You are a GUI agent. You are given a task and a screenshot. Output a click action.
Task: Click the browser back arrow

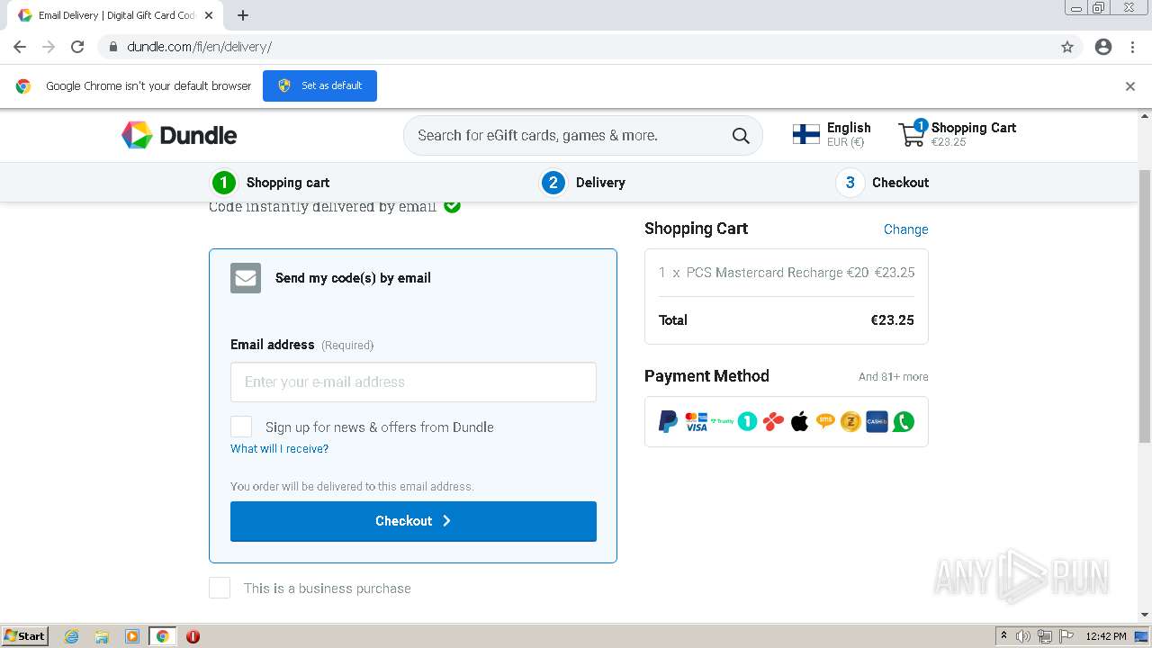point(20,47)
